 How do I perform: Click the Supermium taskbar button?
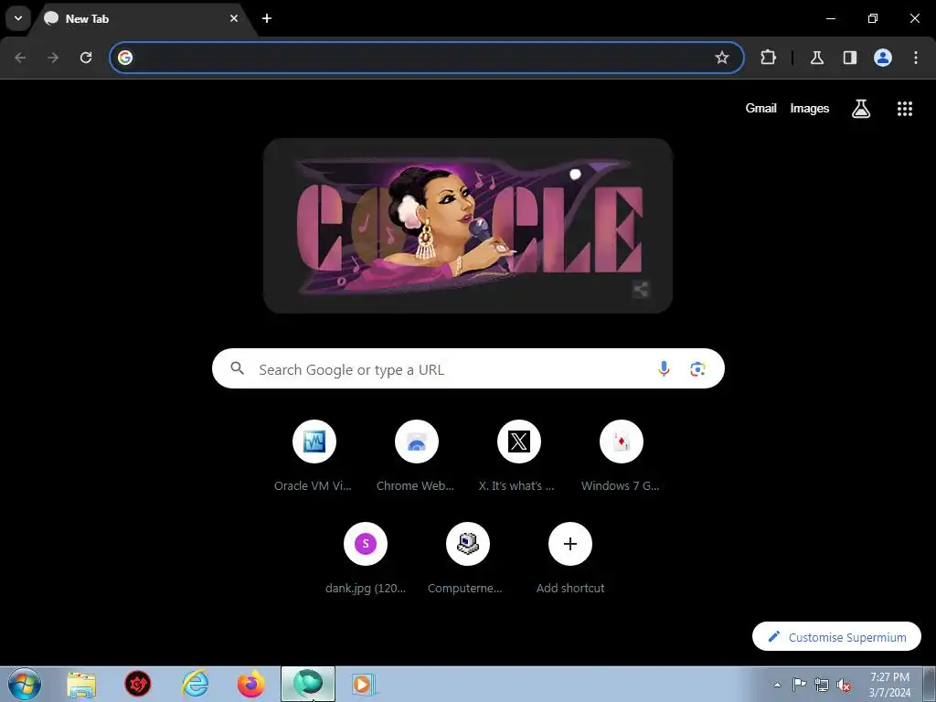click(308, 684)
